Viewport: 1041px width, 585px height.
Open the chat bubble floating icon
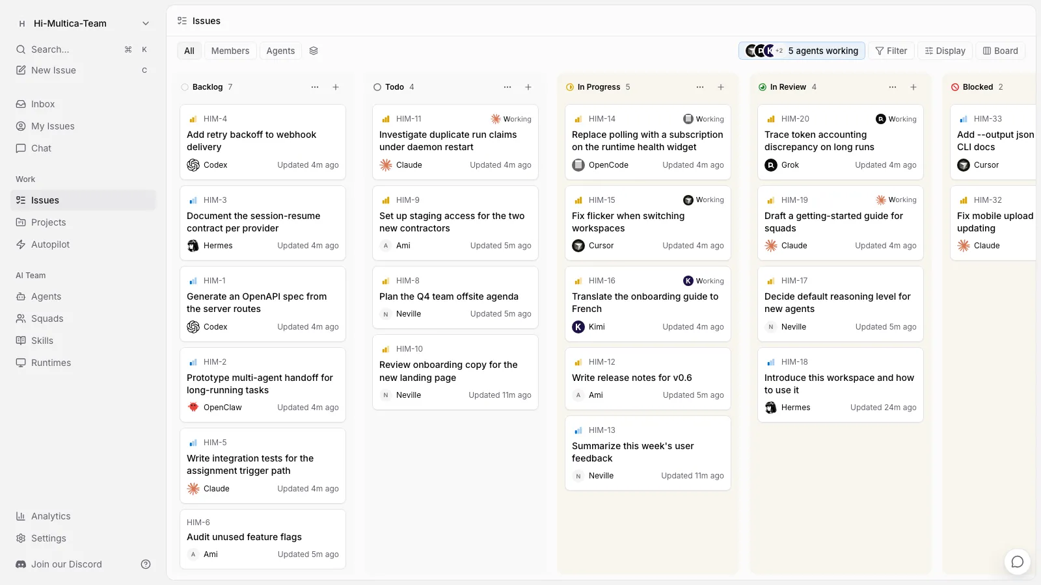point(1018,562)
